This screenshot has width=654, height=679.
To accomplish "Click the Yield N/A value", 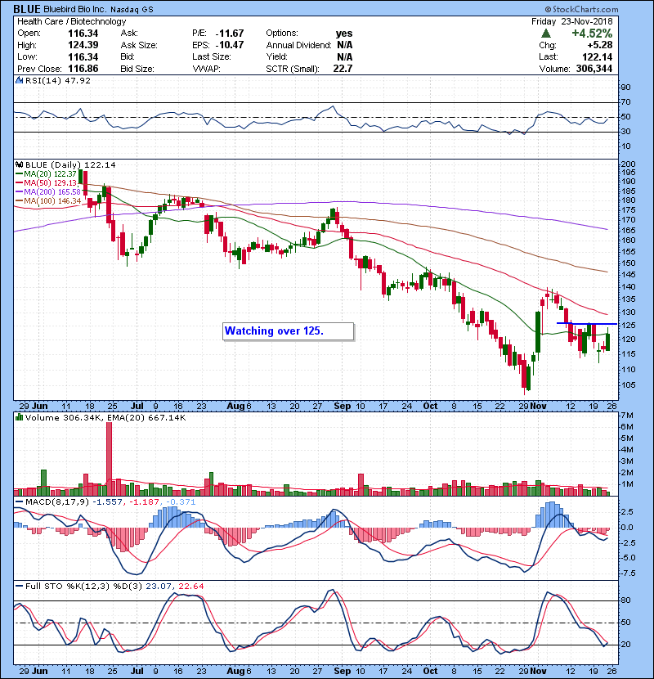I will click(344, 56).
